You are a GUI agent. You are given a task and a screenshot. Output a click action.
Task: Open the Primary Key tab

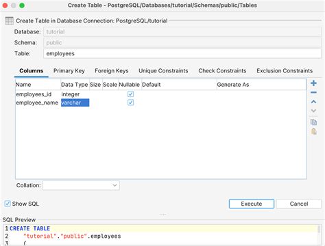(x=69, y=71)
